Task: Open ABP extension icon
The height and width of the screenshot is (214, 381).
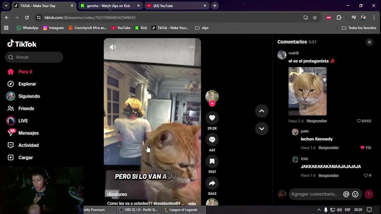Action: 329,18
